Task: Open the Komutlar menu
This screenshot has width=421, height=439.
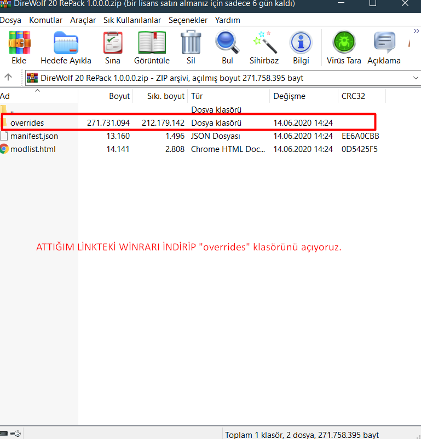Action: 45,20
